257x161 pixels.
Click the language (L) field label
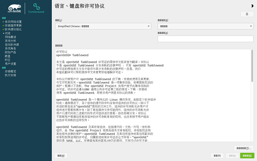(58, 20)
